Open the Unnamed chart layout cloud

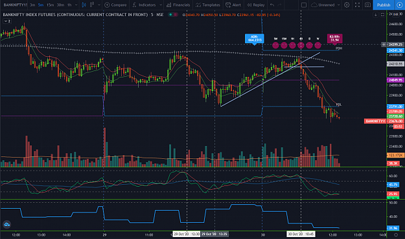[323, 5]
